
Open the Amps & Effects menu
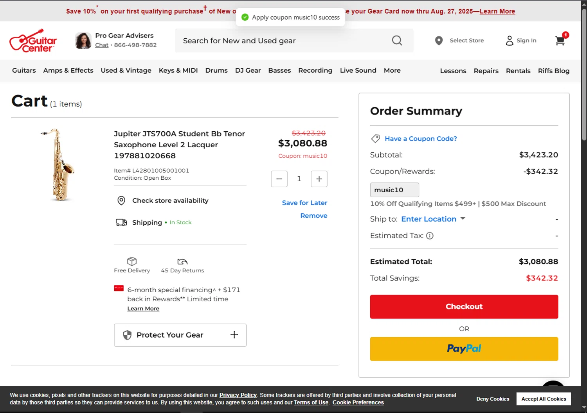click(x=68, y=70)
